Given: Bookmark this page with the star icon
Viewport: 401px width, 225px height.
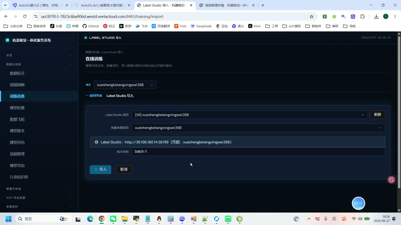Looking at the screenshot, I should [x=311, y=17].
